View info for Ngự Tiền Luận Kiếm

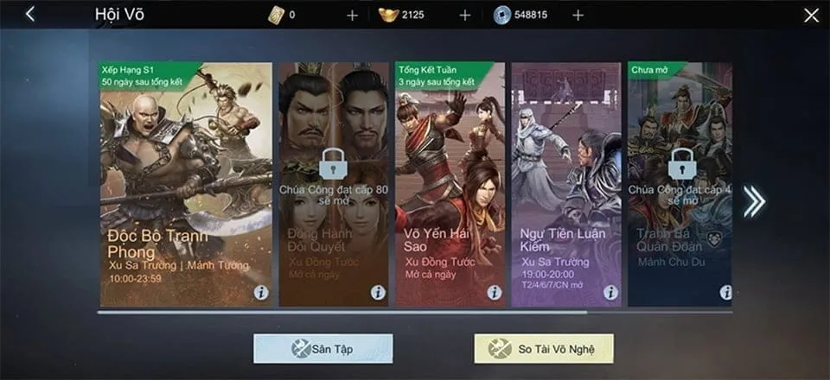tap(610, 292)
